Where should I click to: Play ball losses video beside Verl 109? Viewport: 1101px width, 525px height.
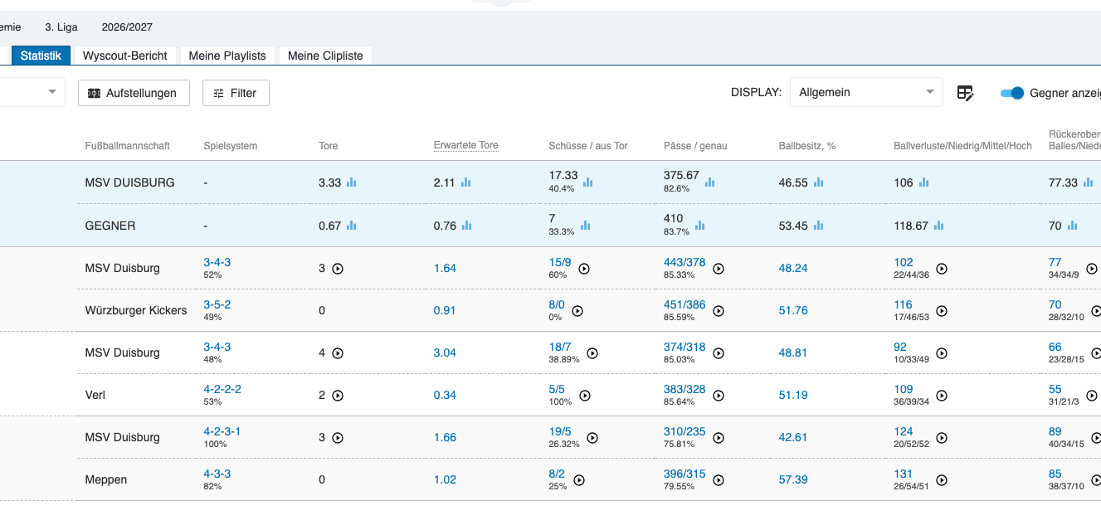pyautogui.click(x=942, y=396)
